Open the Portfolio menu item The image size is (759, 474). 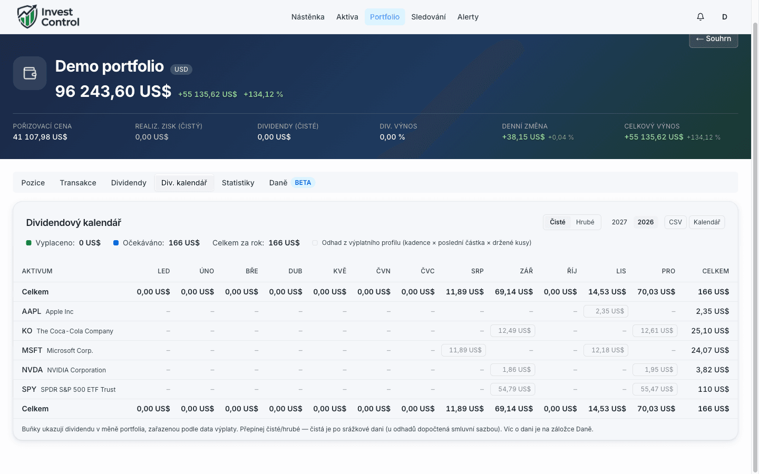coord(385,17)
